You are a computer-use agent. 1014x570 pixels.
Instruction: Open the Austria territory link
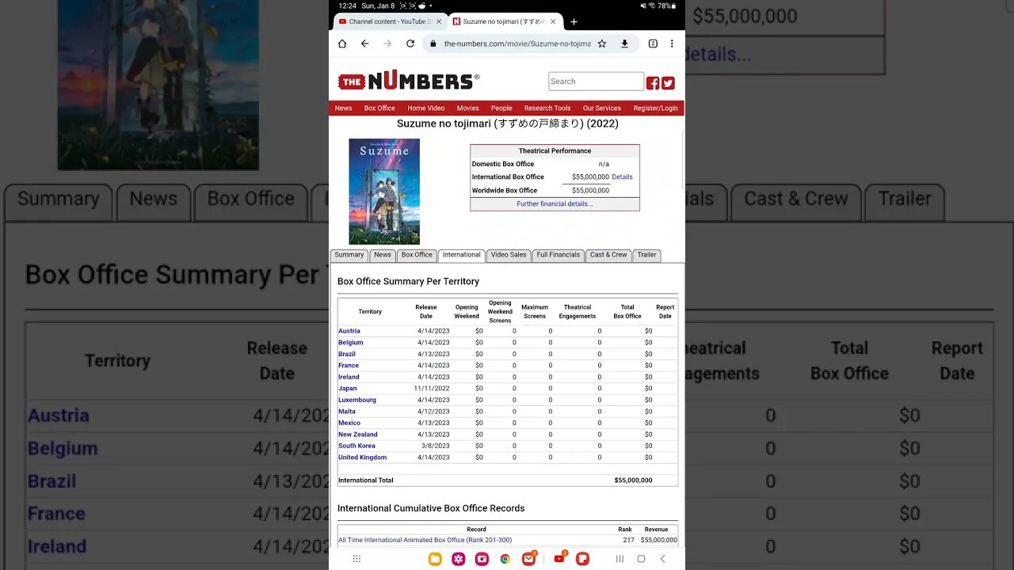point(349,331)
